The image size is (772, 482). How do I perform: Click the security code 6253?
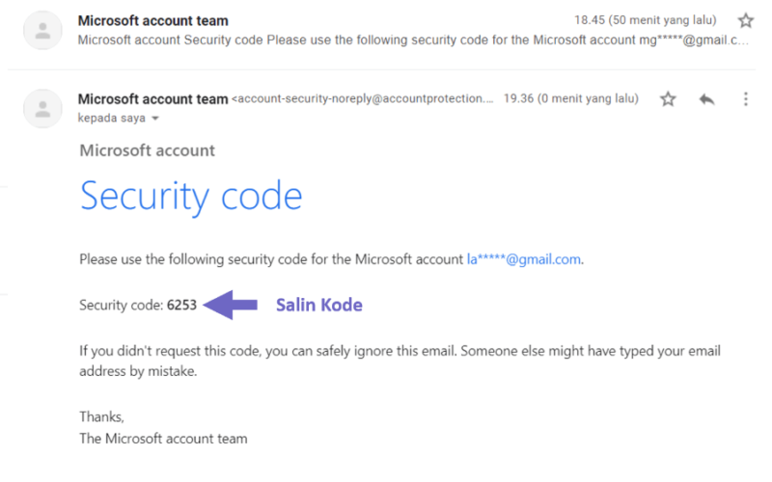click(181, 305)
